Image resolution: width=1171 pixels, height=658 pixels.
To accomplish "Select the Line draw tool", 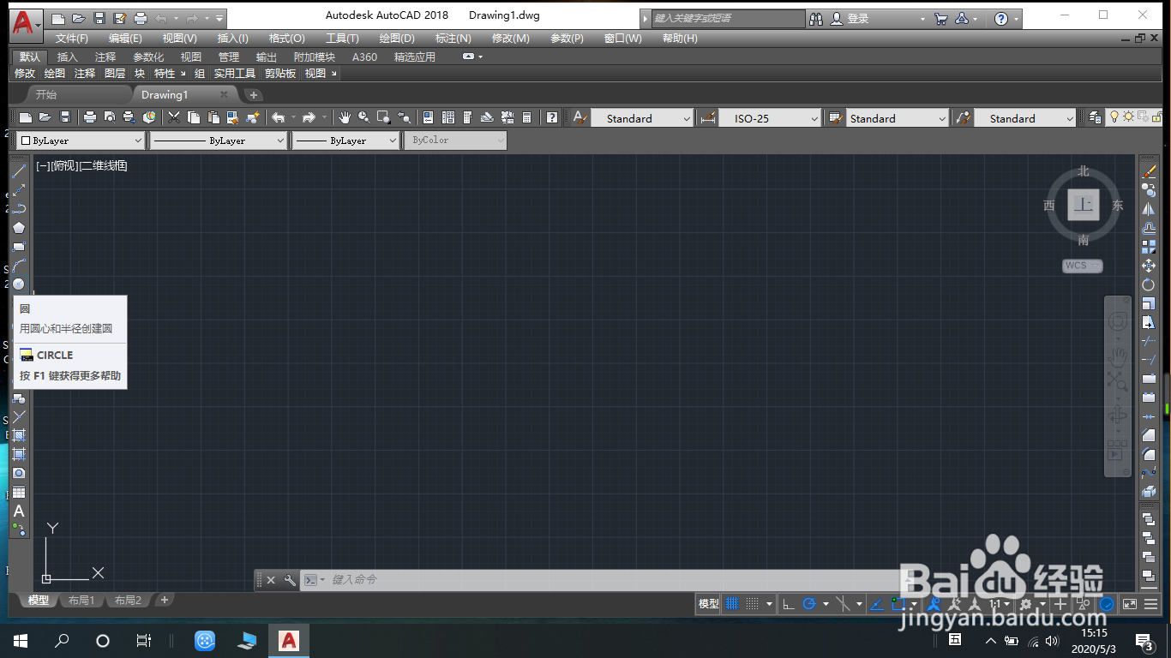I will click(x=19, y=171).
